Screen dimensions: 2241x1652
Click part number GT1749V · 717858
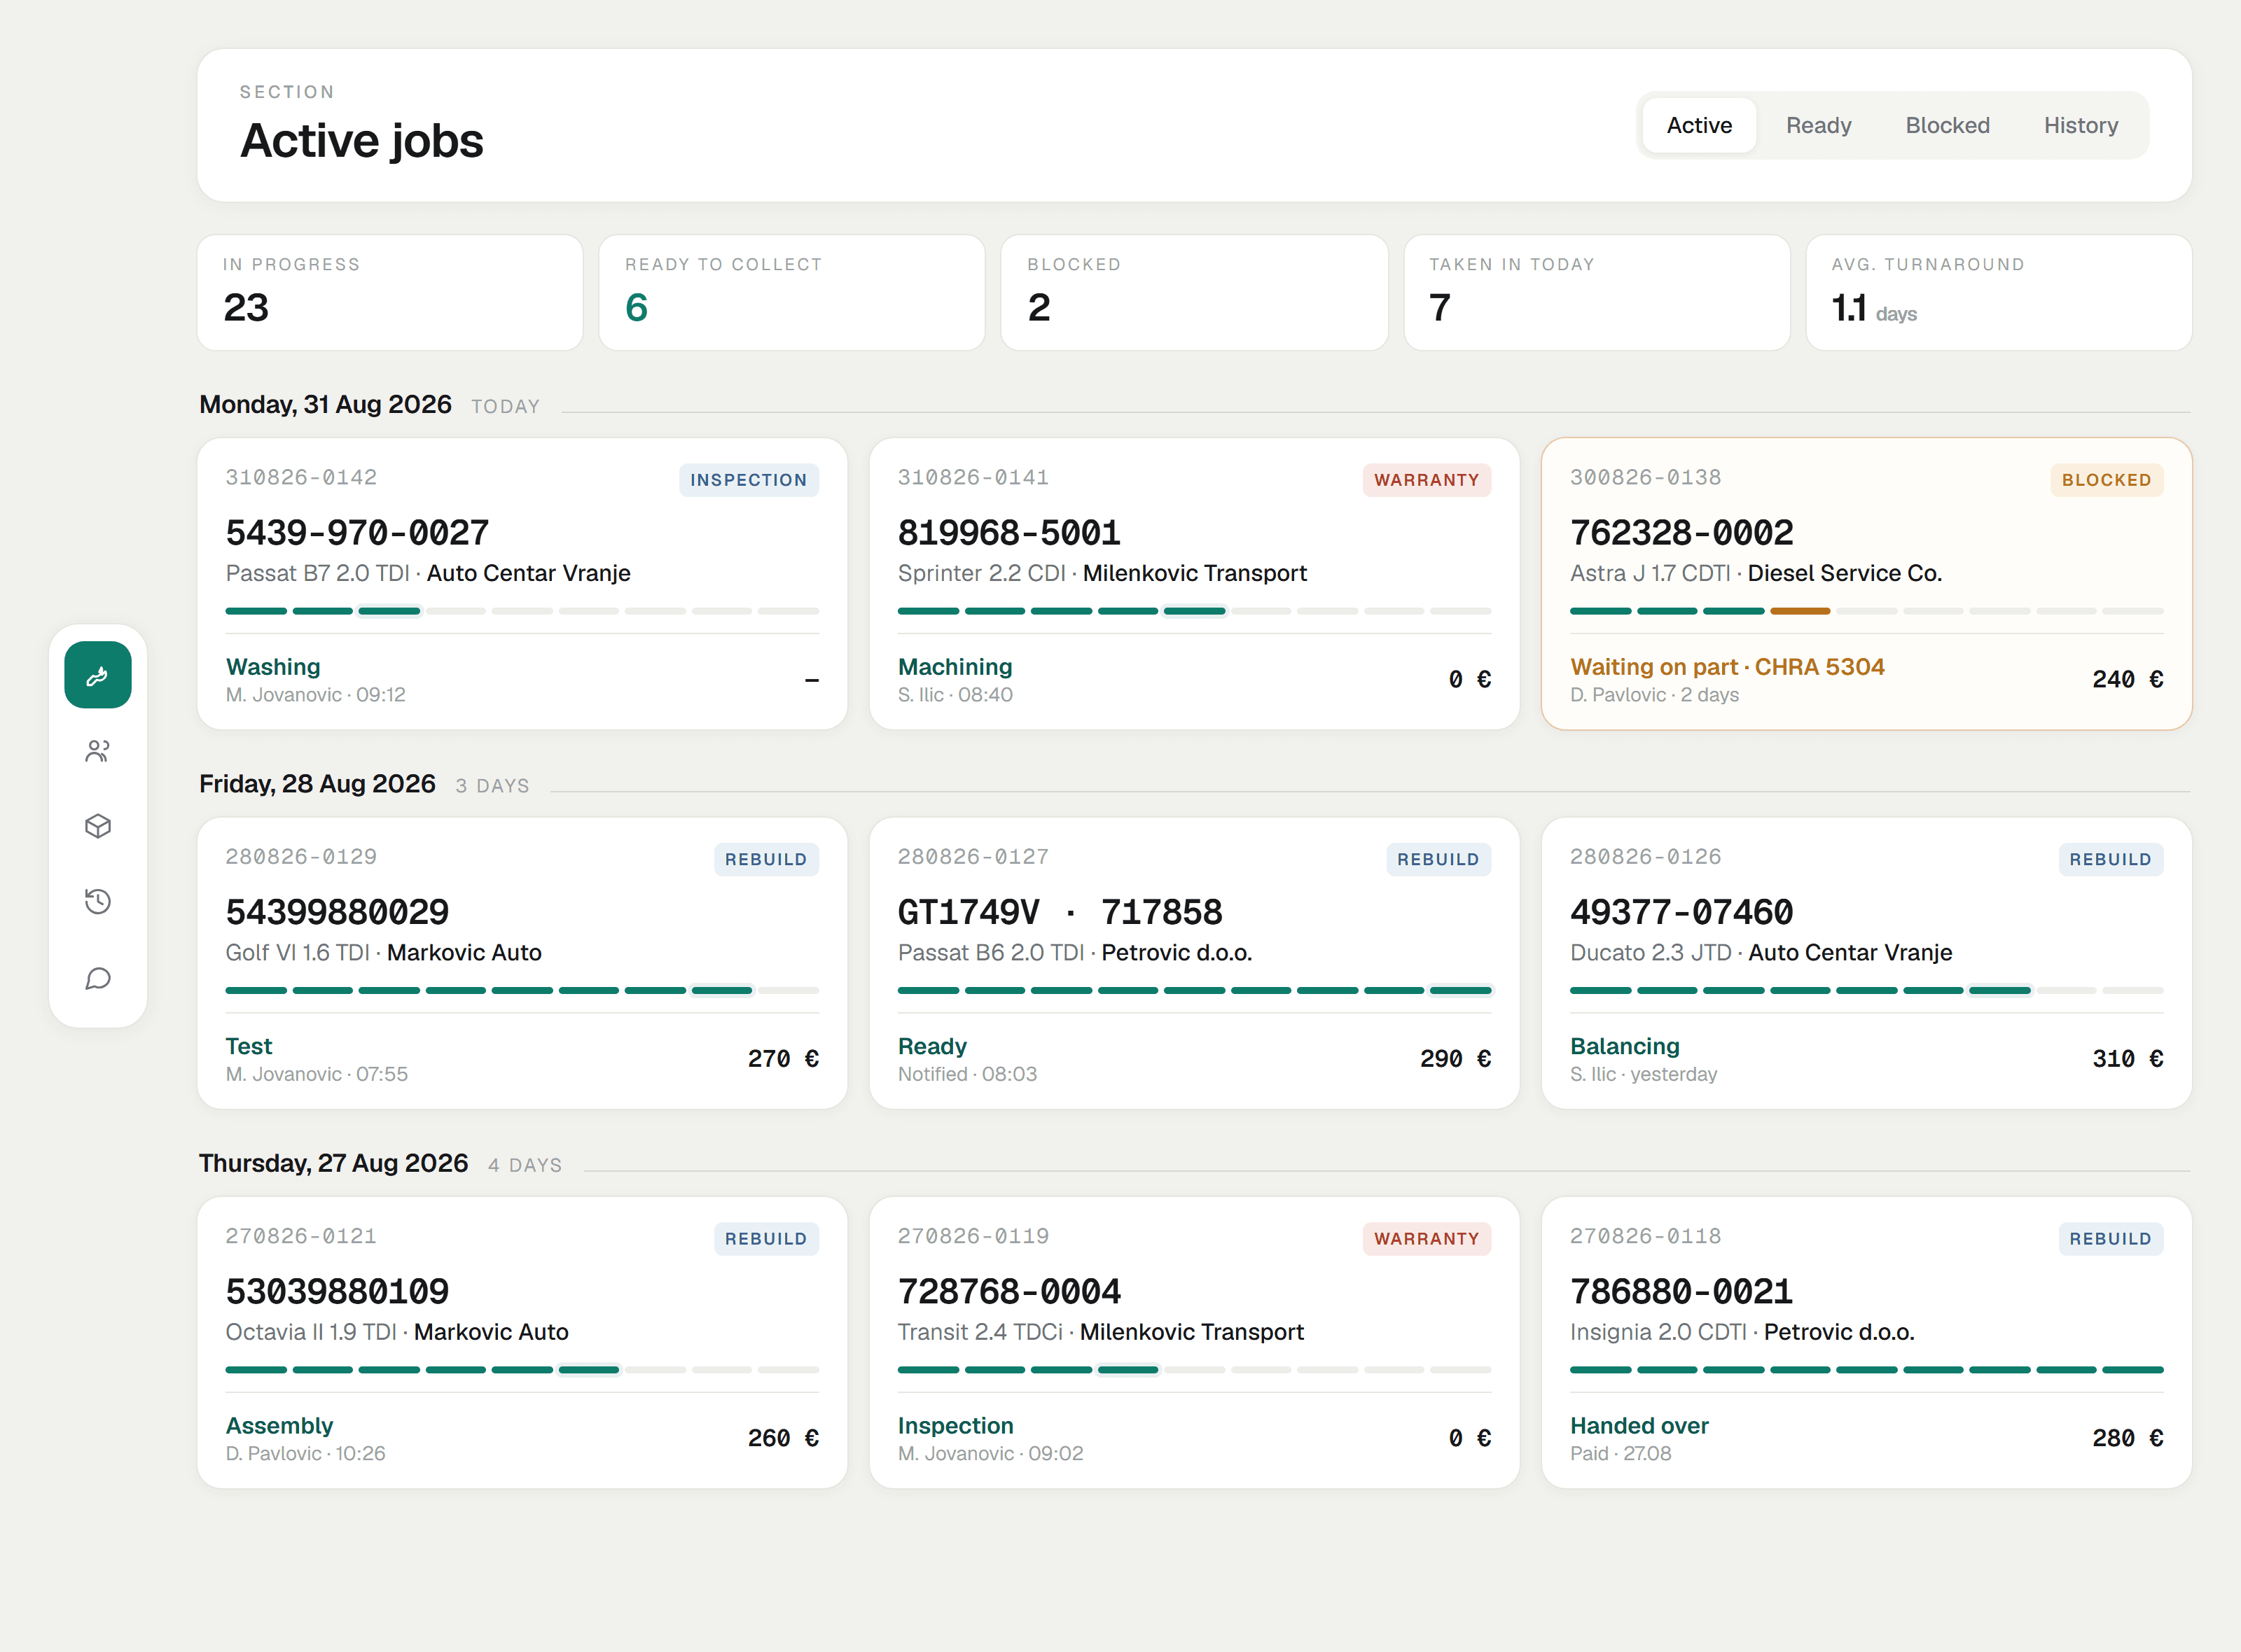[x=1060, y=911]
